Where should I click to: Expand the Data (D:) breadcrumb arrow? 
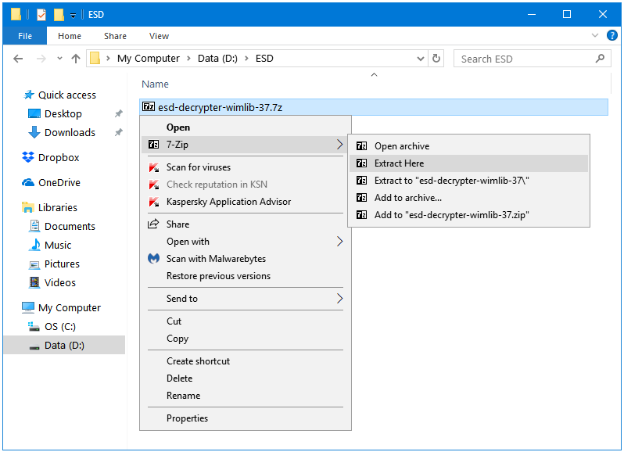click(x=247, y=59)
